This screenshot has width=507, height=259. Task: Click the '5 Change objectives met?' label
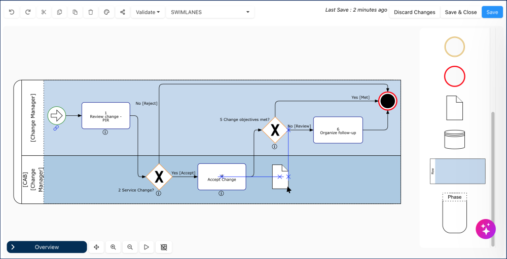[x=245, y=120]
